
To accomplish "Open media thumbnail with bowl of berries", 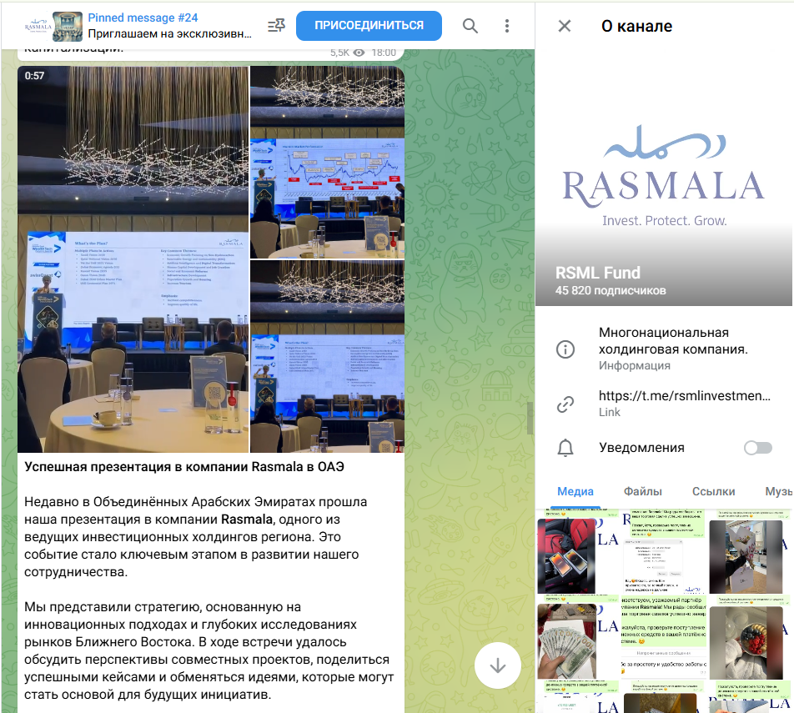I will (x=751, y=637).
